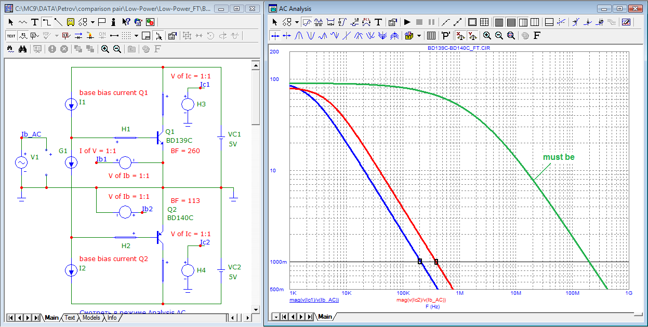Click the Ib_AC node label

coord(31,134)
